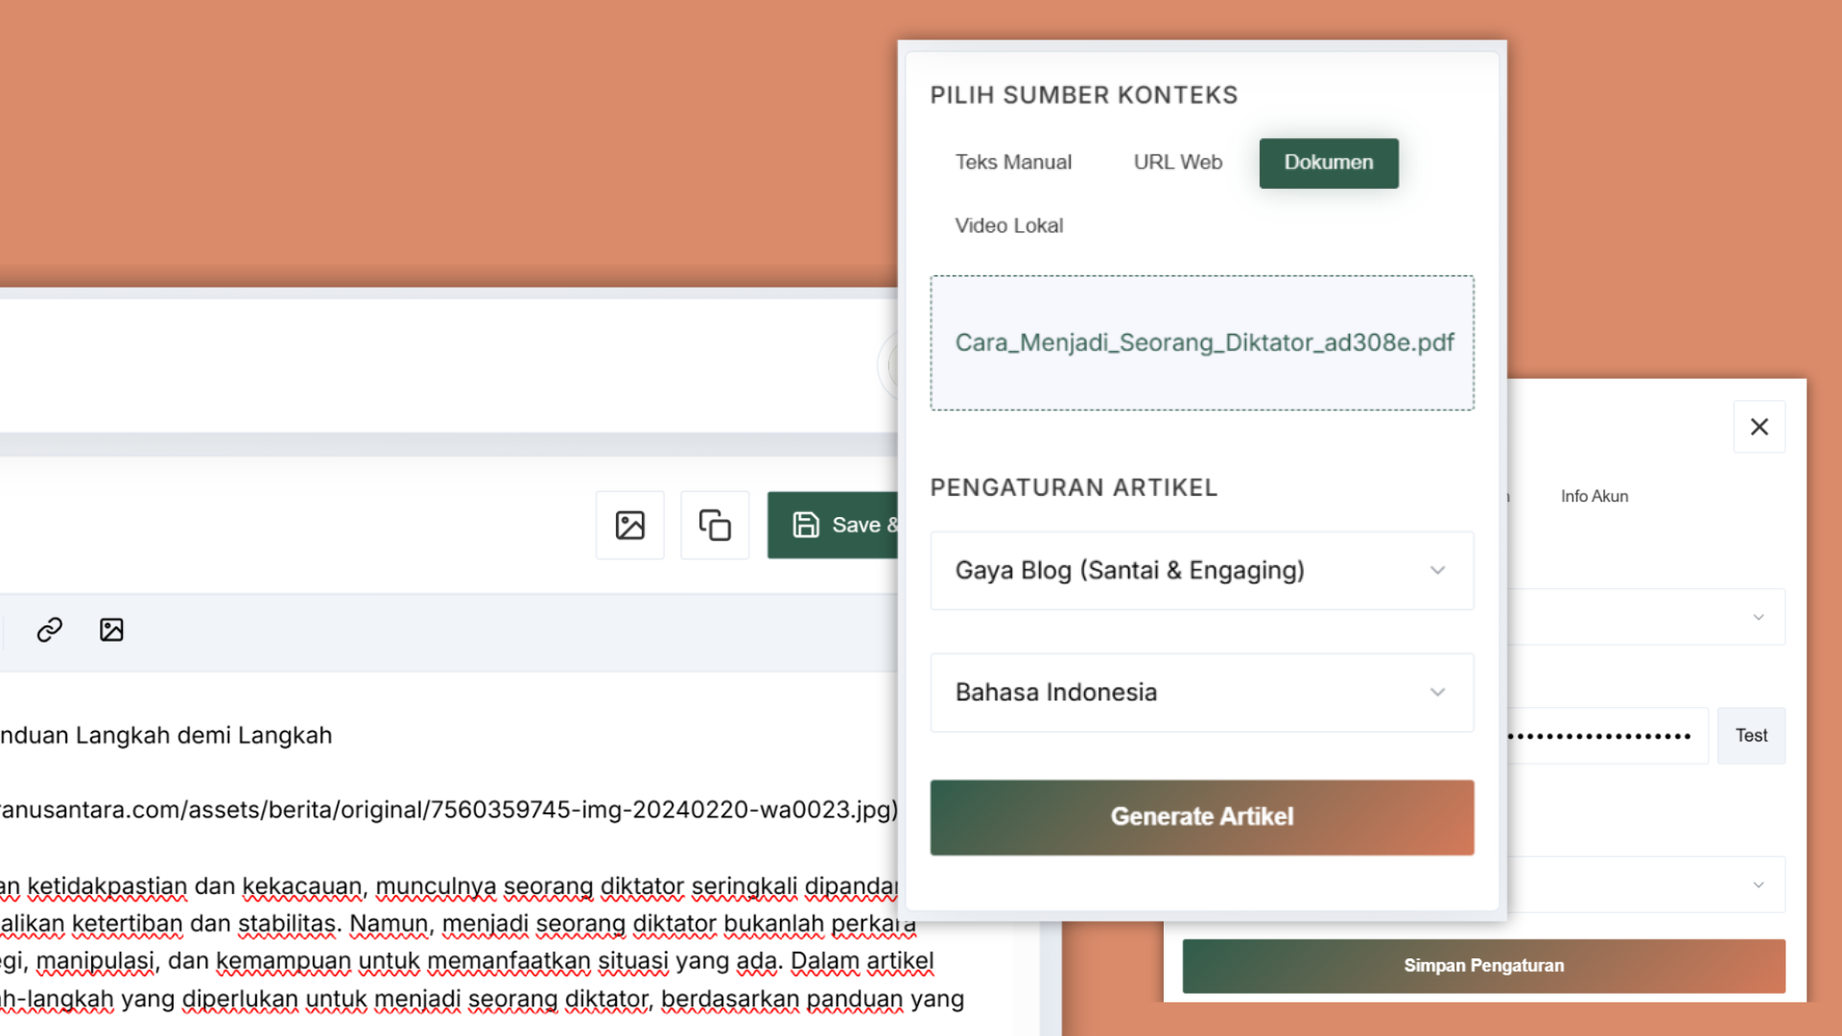This screenshot has height=1036, width=1842.
Task: Select the Dokumen source tab
Action: [1328, 162]
